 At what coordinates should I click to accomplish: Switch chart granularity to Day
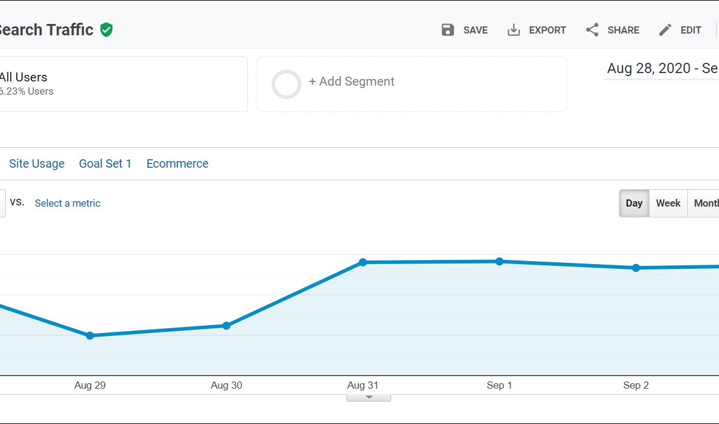[x=634, y=203]
